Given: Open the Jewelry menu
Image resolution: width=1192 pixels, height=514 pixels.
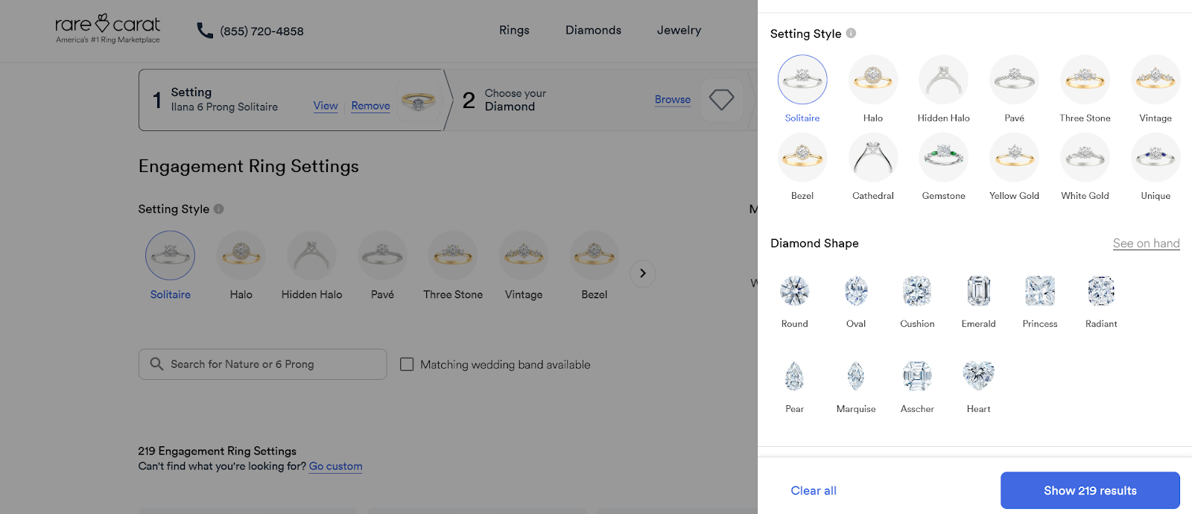Looking at the screenshot, I should coord(679,30).
